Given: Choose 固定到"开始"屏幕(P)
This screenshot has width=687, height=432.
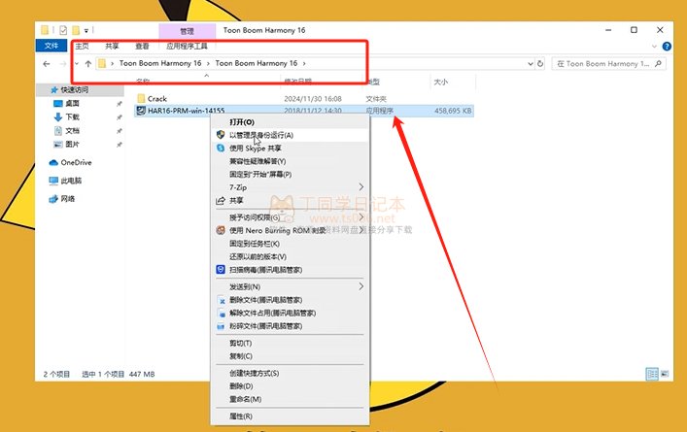Looking at the screenshot, I should click(x=290, y=174).
